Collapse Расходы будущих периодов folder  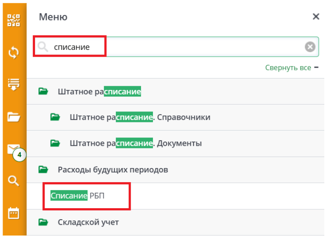[113, 169]
